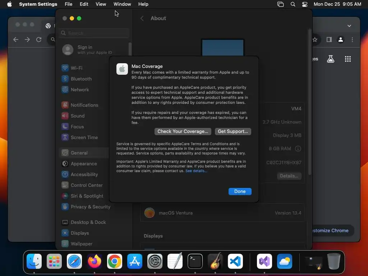
Task: Click the System Settings search field
Action: pos(95,33)
